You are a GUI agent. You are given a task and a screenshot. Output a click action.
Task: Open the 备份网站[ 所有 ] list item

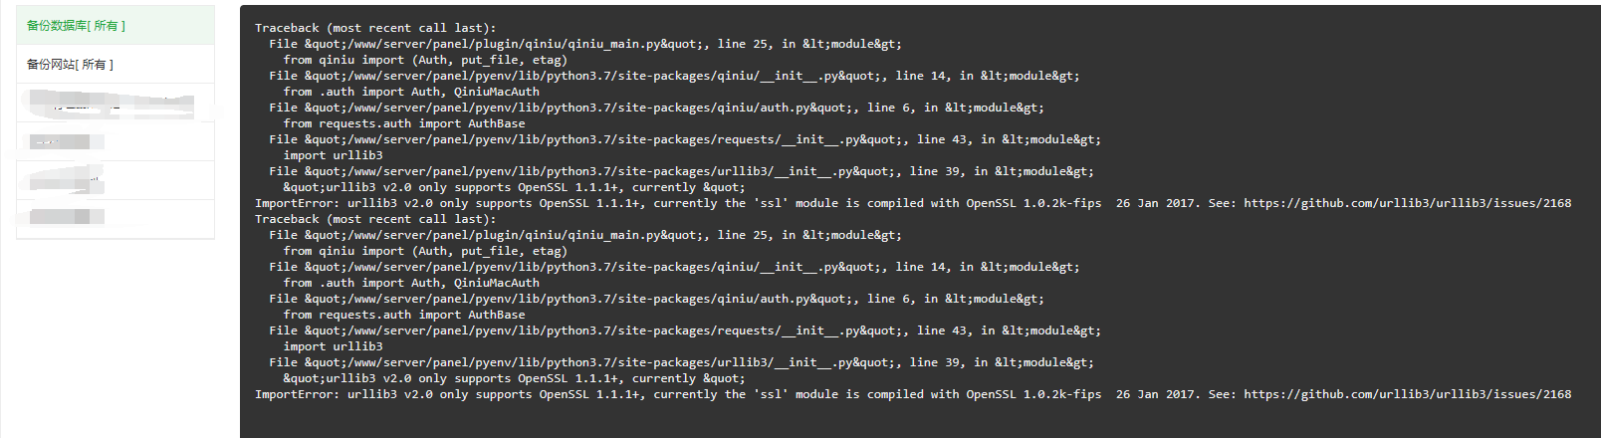[115, 64]
